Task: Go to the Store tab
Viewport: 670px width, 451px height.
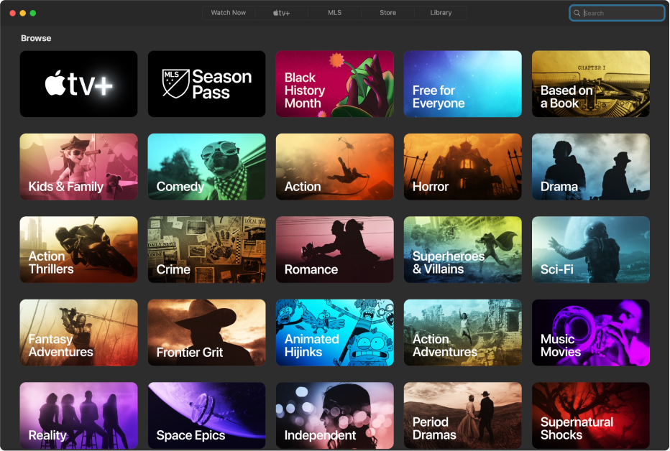Action: [x=387, y=13]
